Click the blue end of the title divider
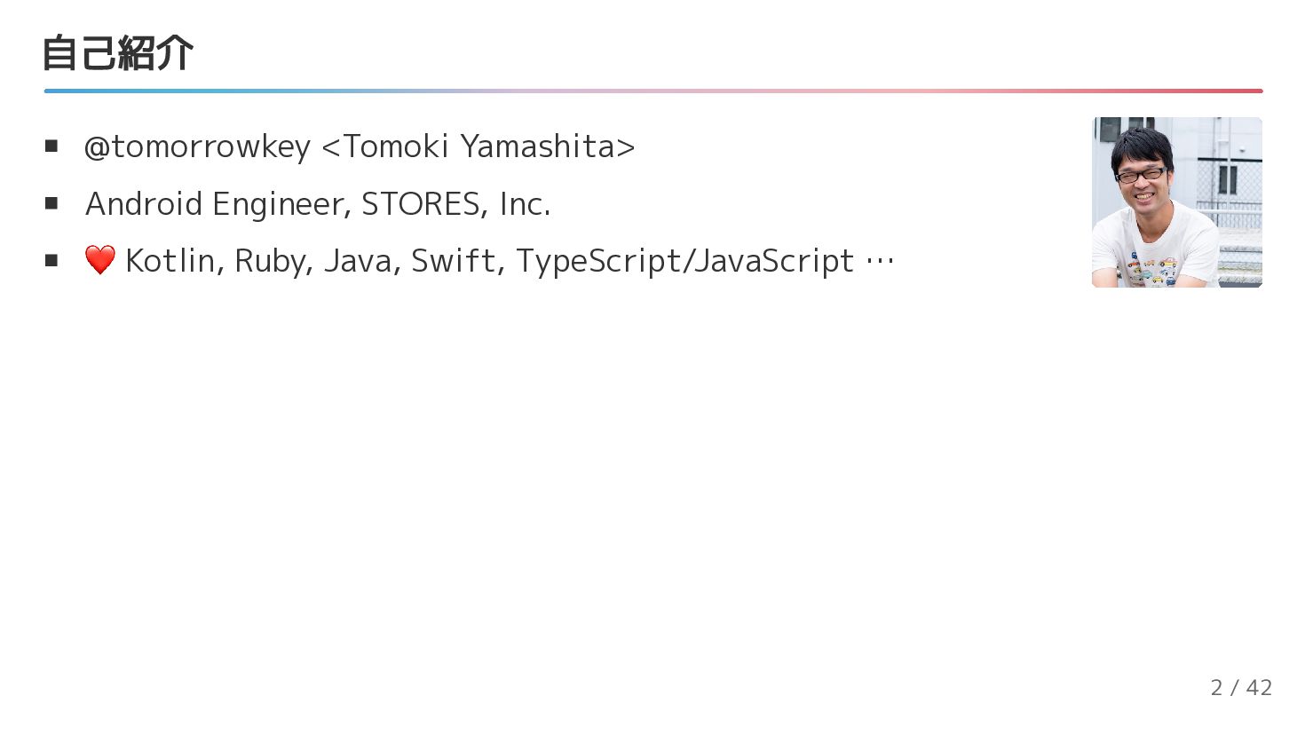This screenshot has width=1305, height=735. click(x=53, y=91)
